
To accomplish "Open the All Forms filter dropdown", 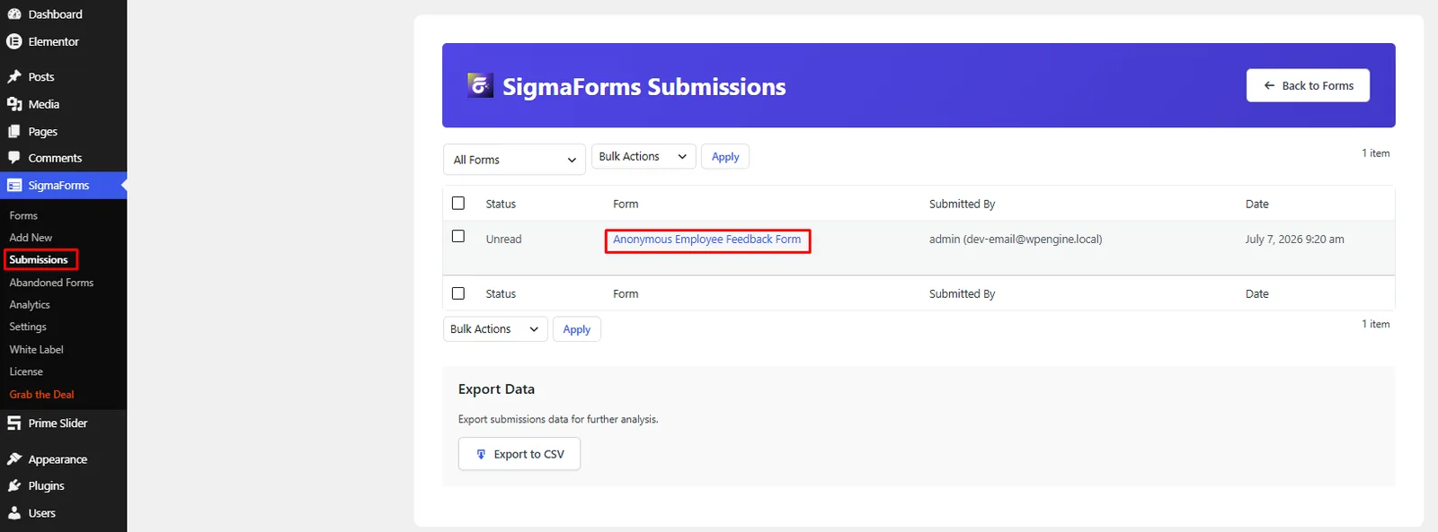I will coord(514,160).
